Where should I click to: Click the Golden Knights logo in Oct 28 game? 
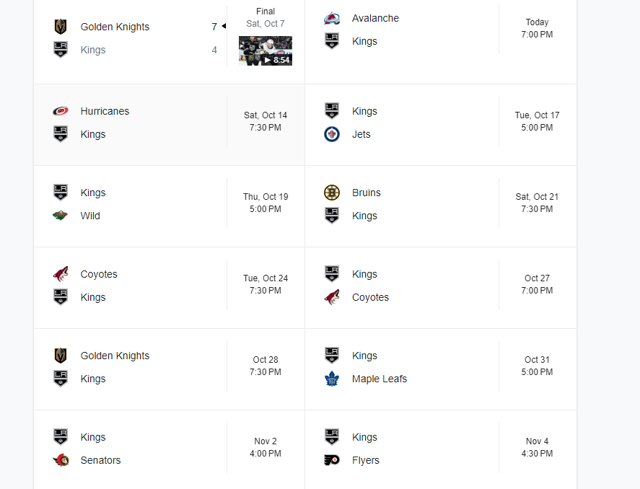tap(61, 356)
